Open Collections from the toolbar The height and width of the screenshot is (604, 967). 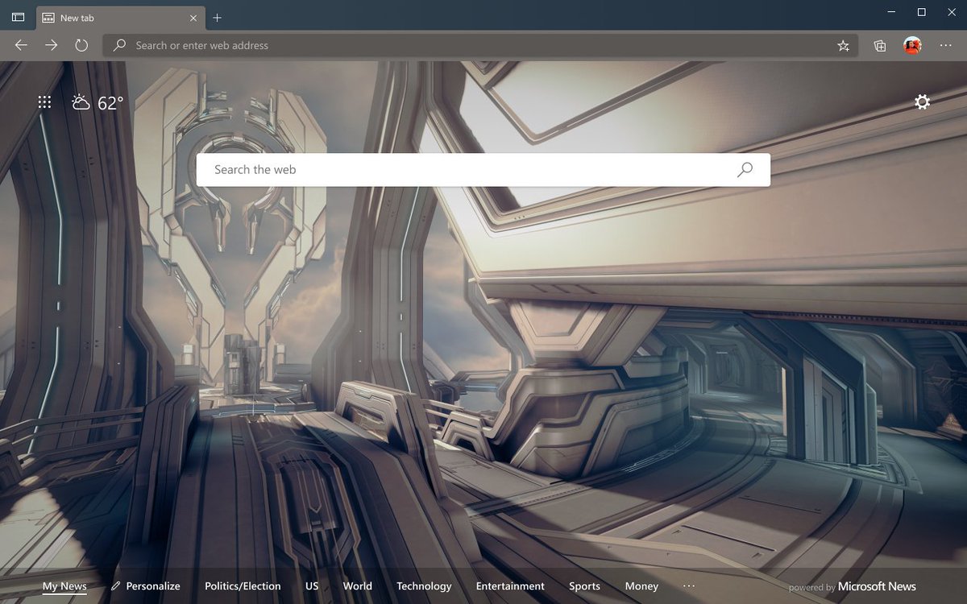pos(878,46)
